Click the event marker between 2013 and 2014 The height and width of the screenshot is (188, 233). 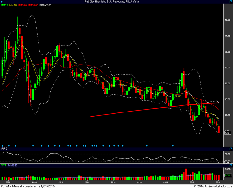click(x=147, y=146)
